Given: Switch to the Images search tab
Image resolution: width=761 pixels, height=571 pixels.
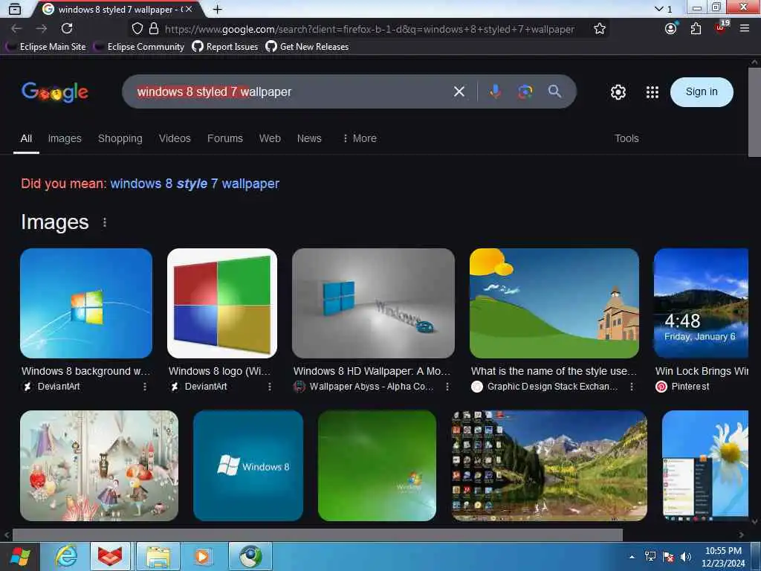Looking at the screenshot, I should pyautogui.click(x=65, y=138).
